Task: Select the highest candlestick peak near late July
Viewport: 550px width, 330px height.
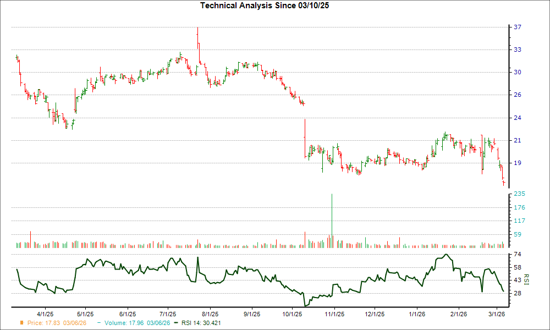Action: point(197,38)
